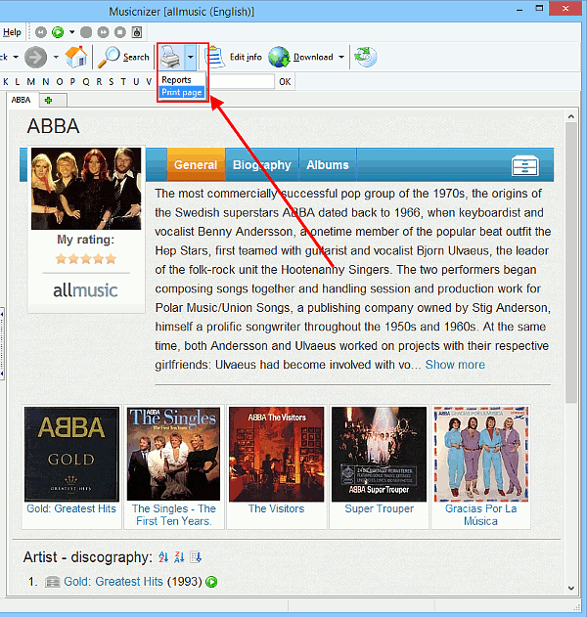Screen dimensions: 587x617
Task: Click the Edit info button
Action: coord(234,57)
